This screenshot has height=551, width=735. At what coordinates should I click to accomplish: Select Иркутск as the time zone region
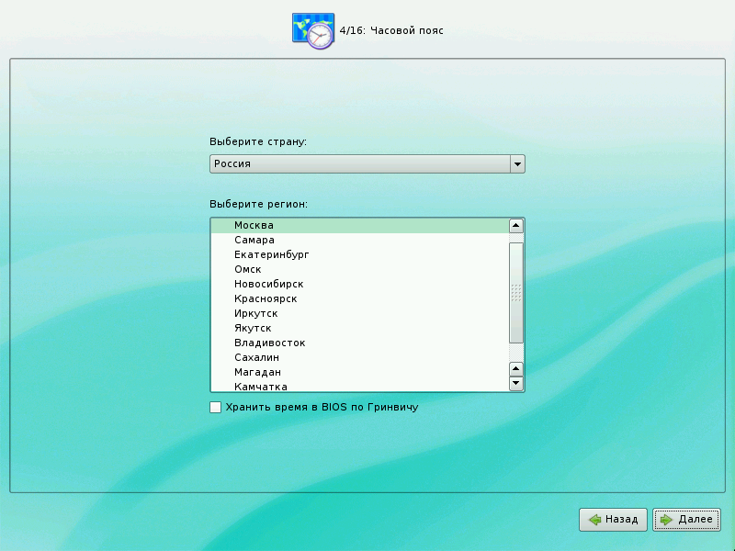255,313
